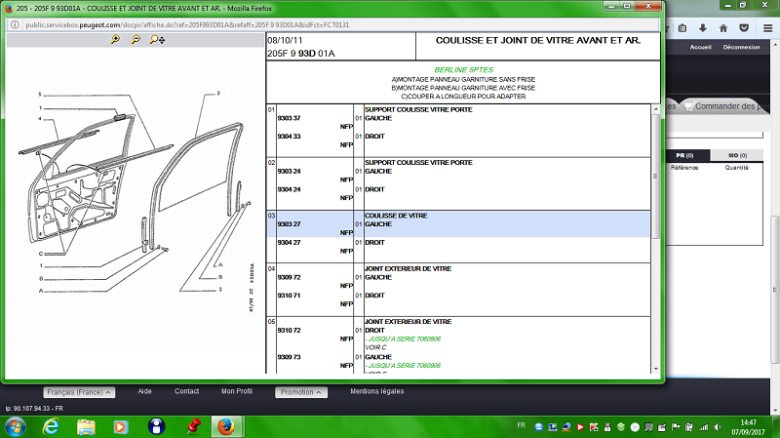Click the parts list scrollbar up arrow

pyautogui.click(x=655, y=108)
